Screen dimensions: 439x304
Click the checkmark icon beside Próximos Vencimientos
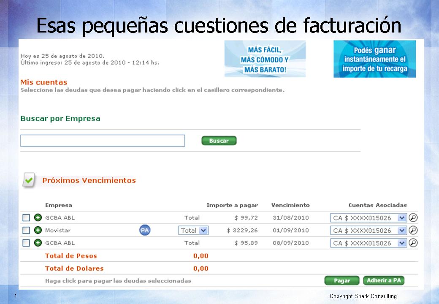[x=29, y=180]
